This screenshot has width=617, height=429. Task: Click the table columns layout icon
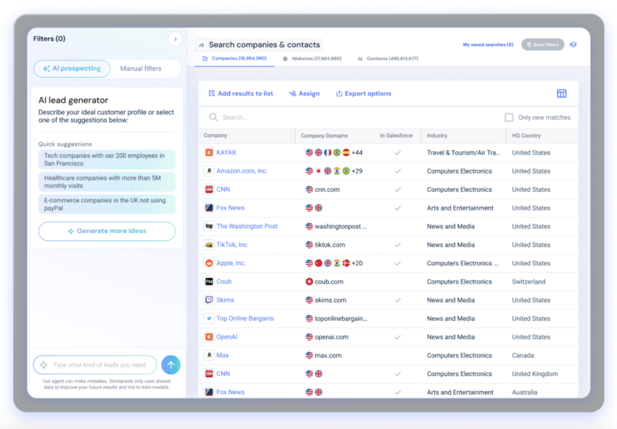[562, 93]
